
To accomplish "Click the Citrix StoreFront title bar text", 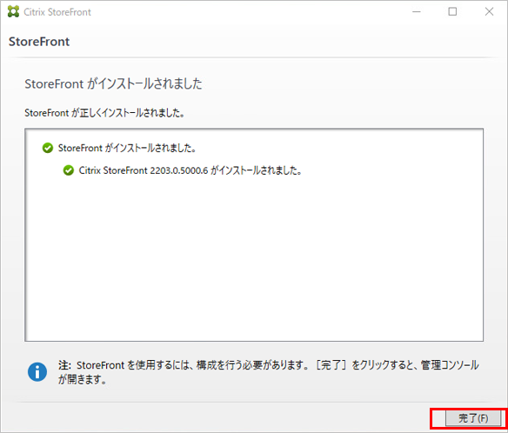I will coord(57,12).
